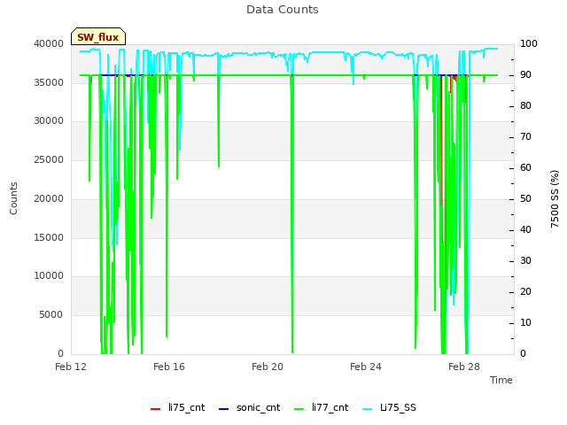Viewport: 567px width, 425px height.
Task: Click the 90 right axis value
Action: [x=525, y=74]
